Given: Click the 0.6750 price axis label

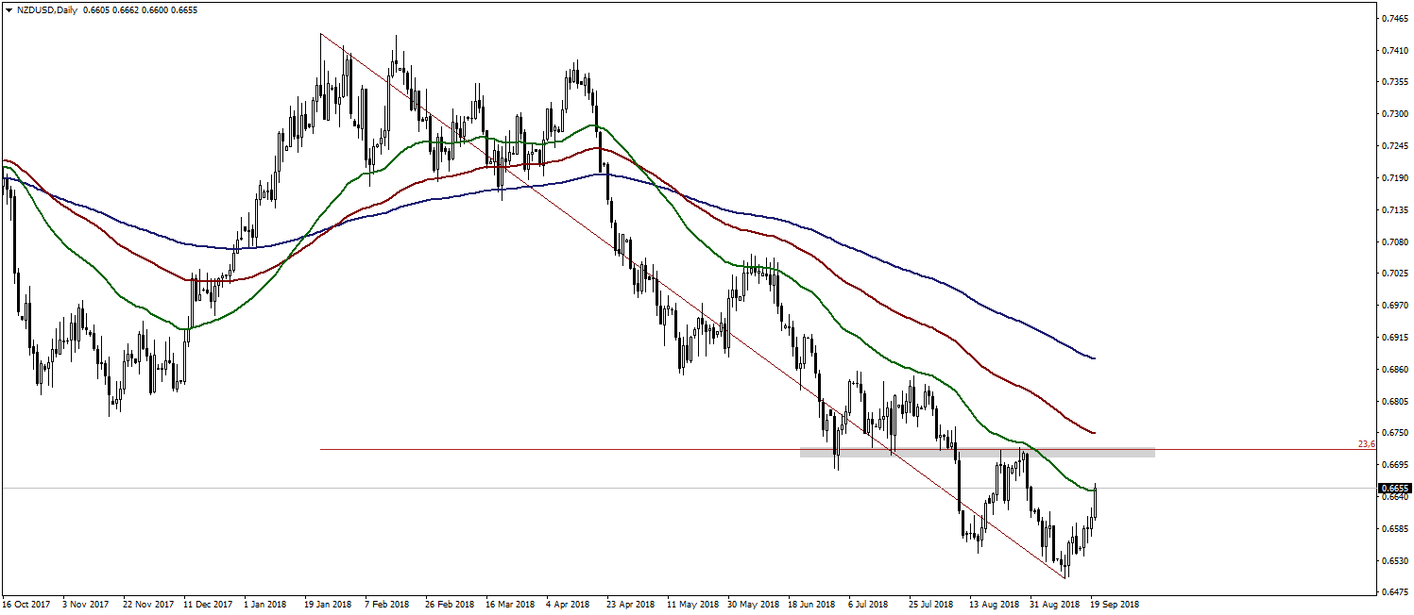Looking at the screenshot, I should point(1394,433).
